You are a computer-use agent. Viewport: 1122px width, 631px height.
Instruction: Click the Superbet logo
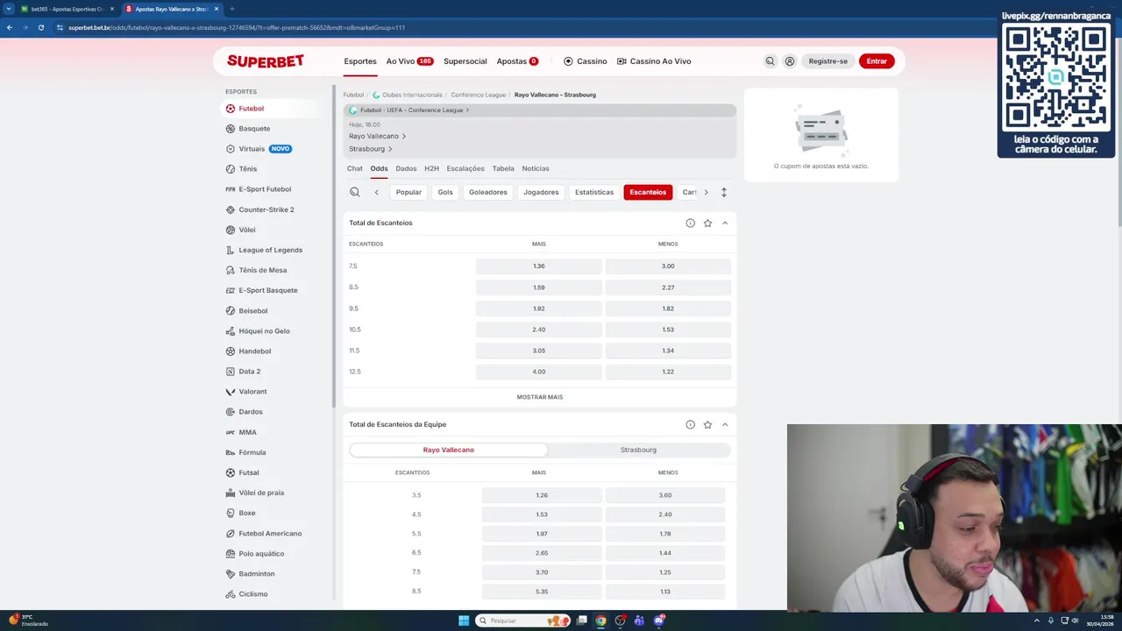(x=266, y=61)
